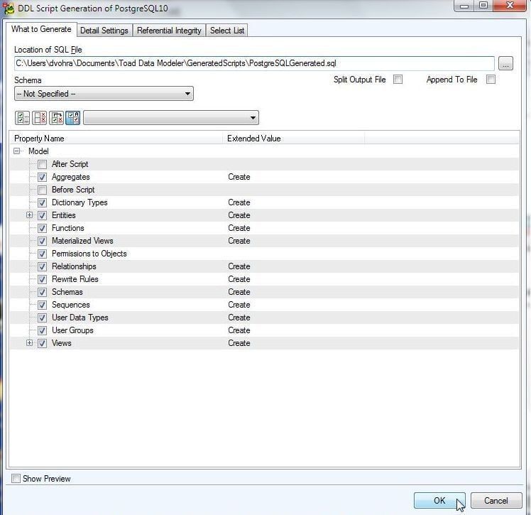Uncheck the Permissions to Objects checkbox
This screenshot has width=531, height=515.
pyautogui.click(x=42, y=254)
